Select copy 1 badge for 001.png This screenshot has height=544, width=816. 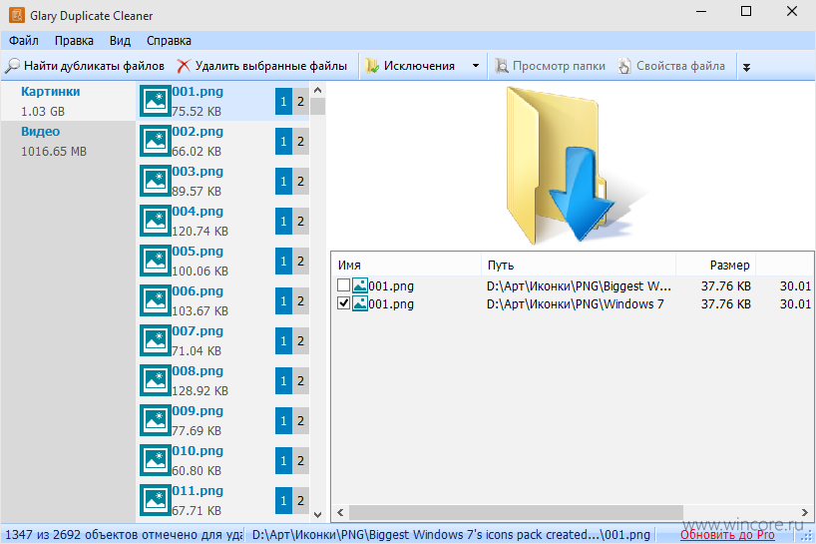click(x=283, y=102)
